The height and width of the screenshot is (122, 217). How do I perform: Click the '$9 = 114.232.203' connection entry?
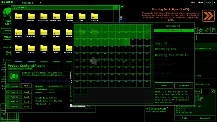coord(184,113)
